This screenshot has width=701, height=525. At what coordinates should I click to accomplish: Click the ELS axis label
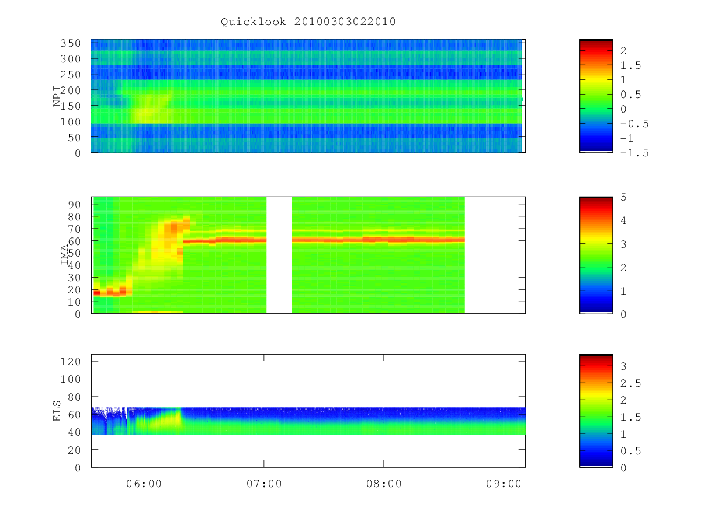(57, 411)
